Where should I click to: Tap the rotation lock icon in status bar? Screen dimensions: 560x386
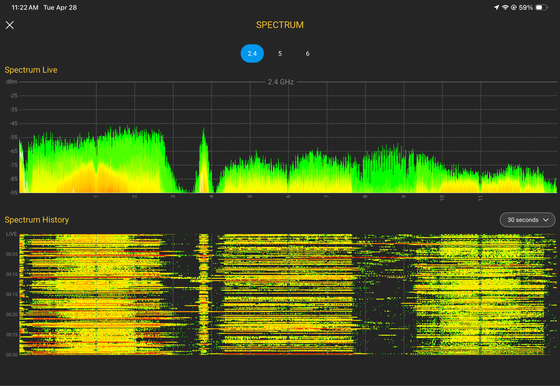(514, 7)
